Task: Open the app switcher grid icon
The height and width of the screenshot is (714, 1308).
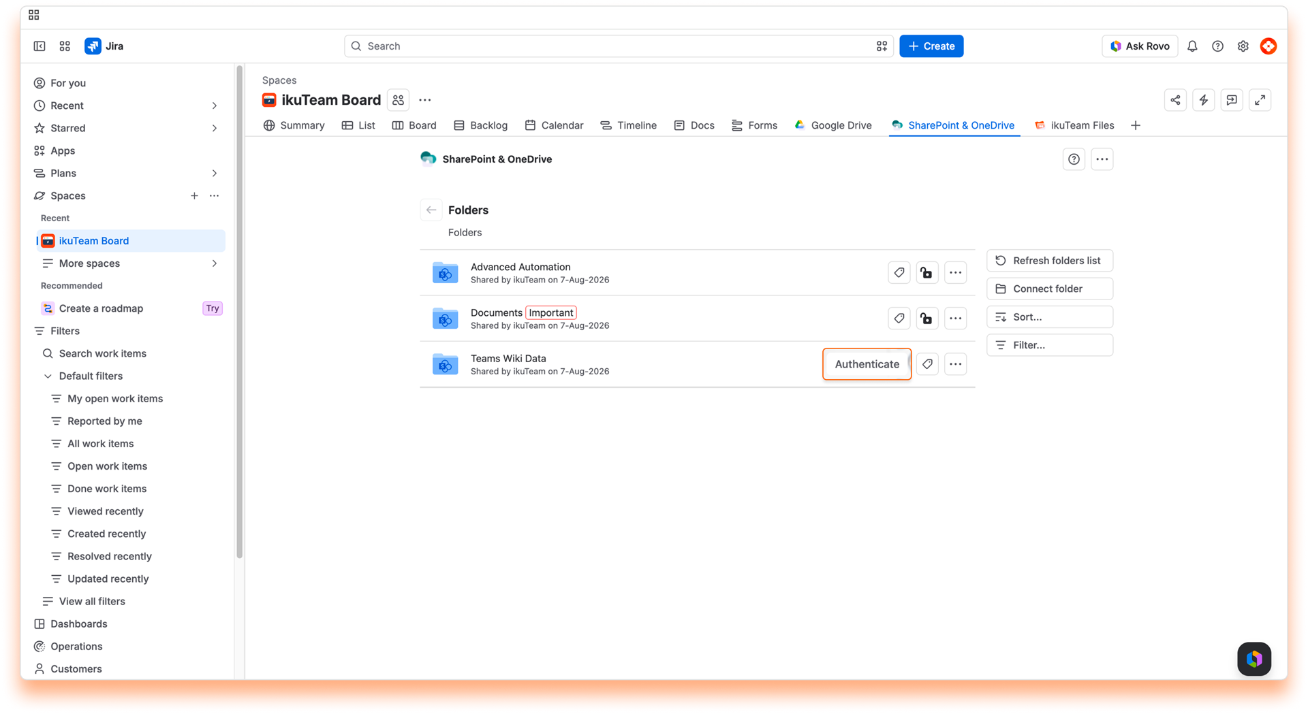Action: (65, 46)
